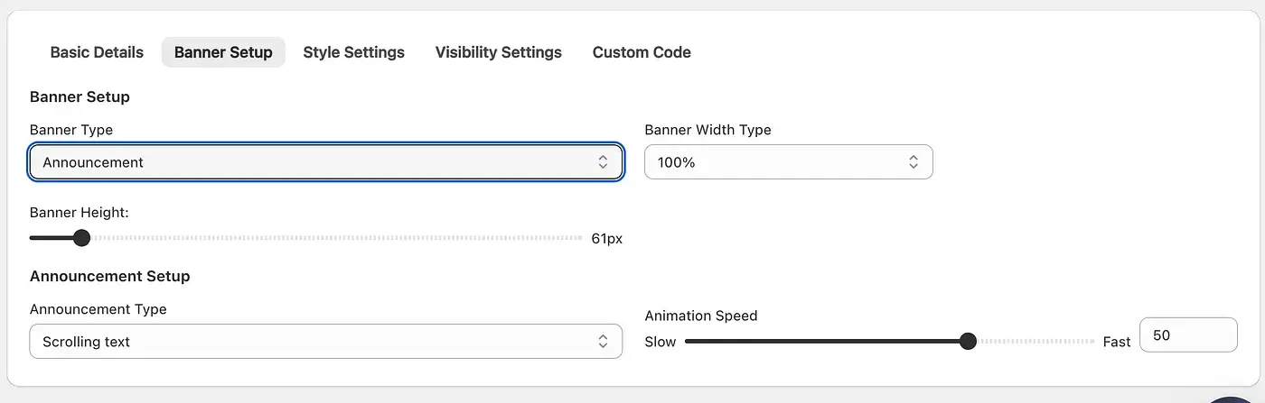This screenshot has width=1265, height=403.
Task: Switch to the Basic Details tab
Action: click(x=97, y=52)
